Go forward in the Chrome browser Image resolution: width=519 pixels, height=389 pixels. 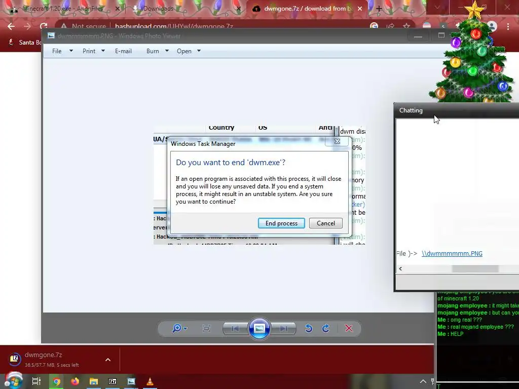tap(27, 26)
